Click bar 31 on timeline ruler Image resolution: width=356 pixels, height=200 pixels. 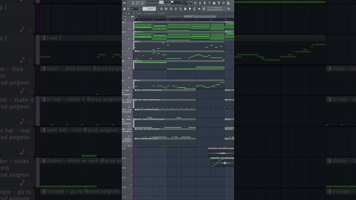pos(196,19)
